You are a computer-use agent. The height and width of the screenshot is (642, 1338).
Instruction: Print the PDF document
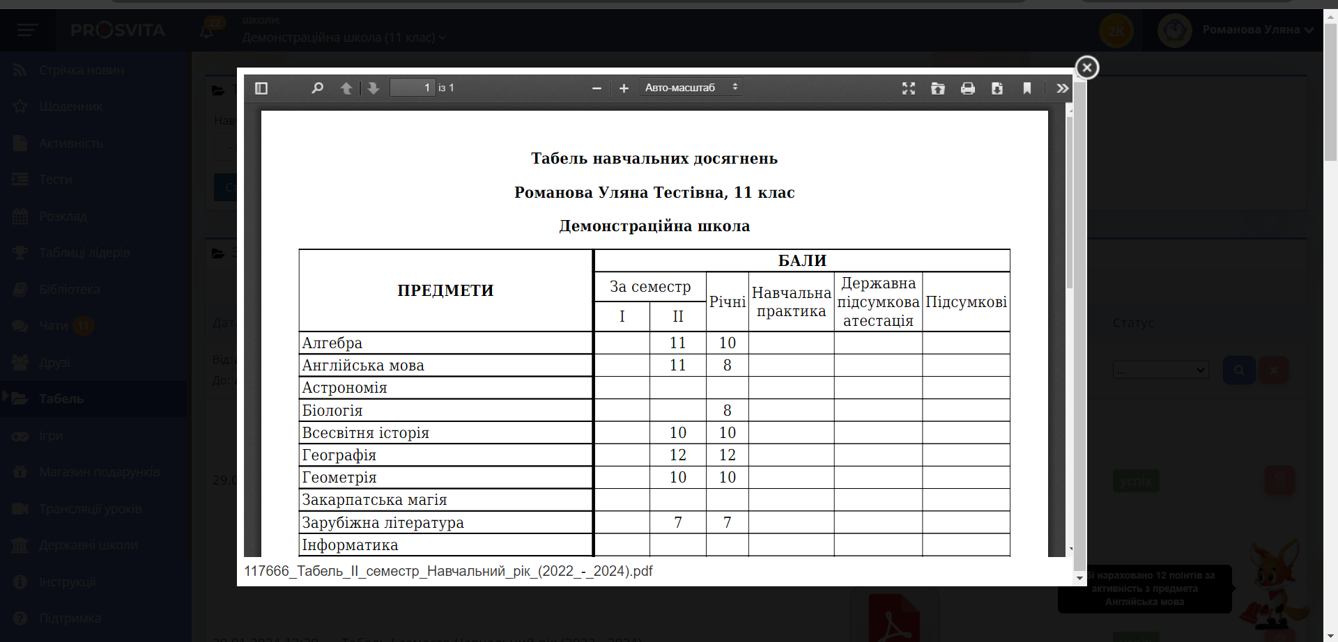pos(968,88)
